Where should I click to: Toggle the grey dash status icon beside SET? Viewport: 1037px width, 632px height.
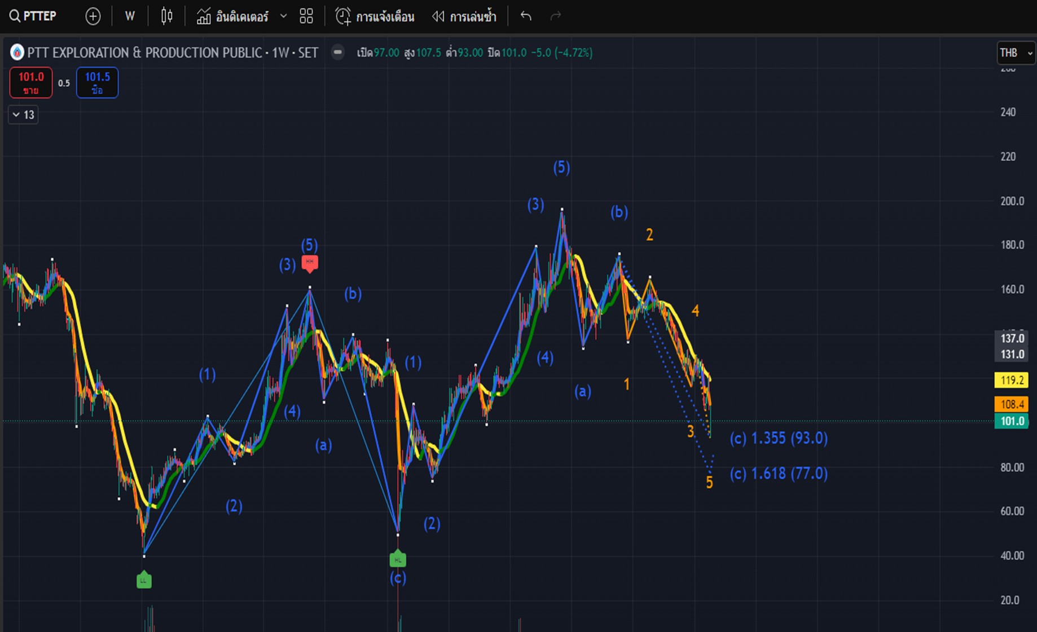337,52
